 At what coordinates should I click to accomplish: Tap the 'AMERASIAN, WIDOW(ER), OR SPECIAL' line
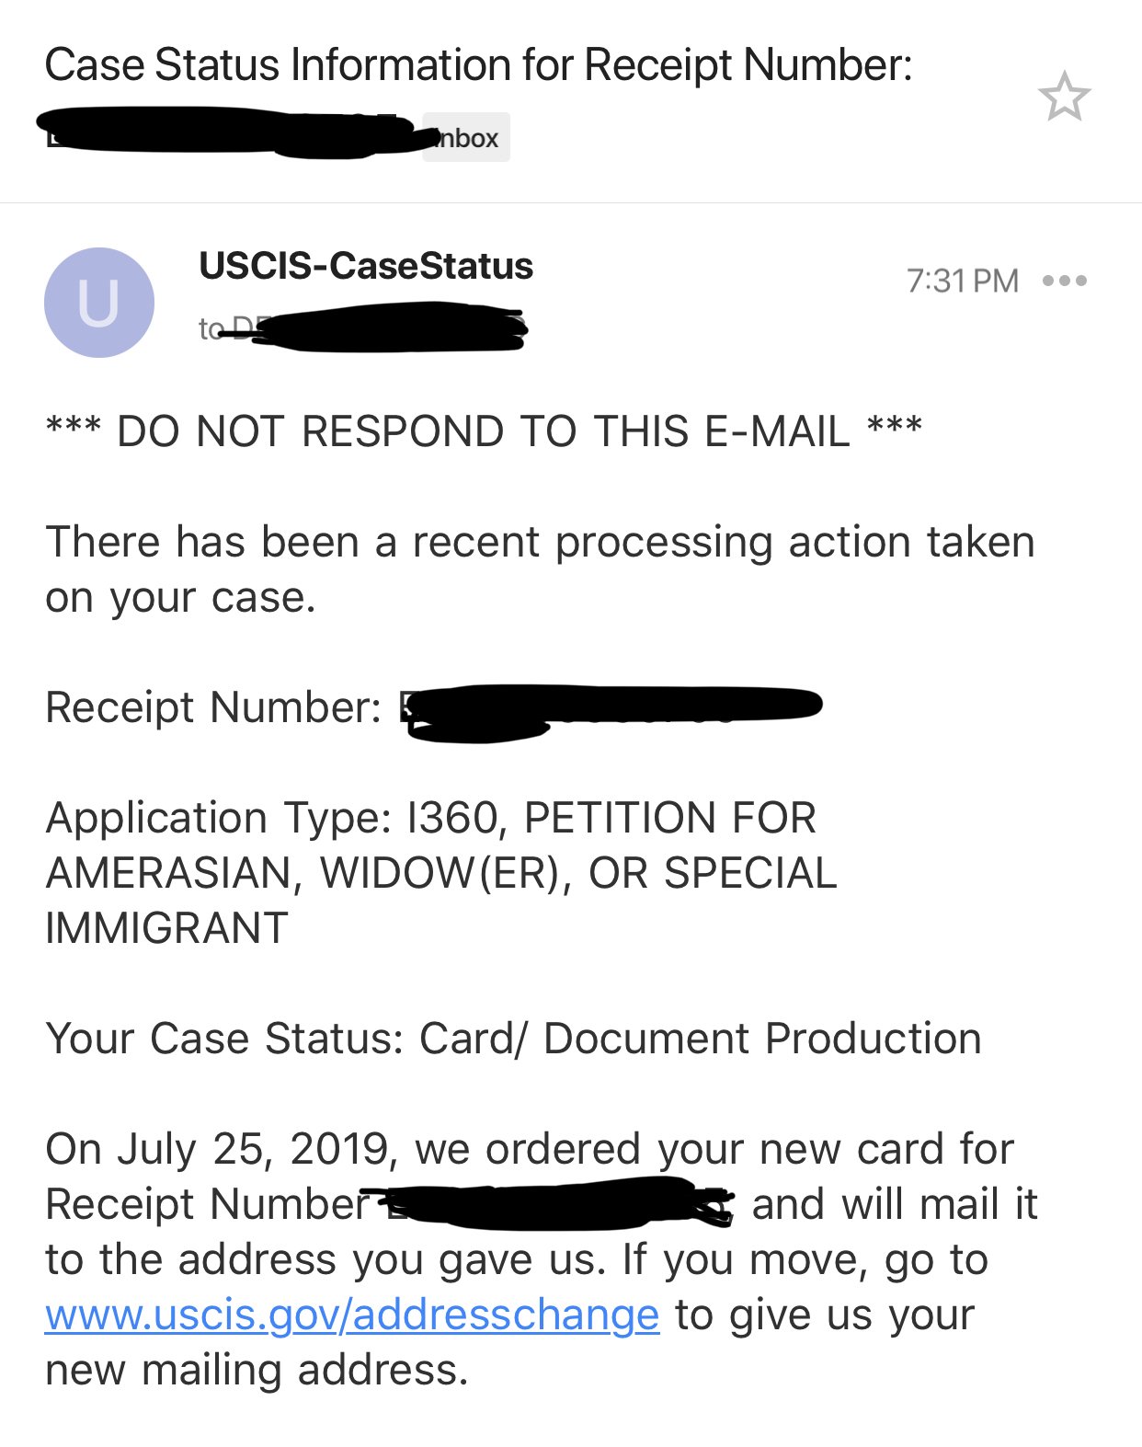point(441,873)
